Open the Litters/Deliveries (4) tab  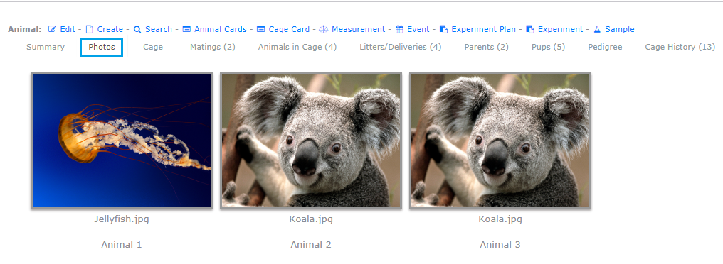point(400,47)
